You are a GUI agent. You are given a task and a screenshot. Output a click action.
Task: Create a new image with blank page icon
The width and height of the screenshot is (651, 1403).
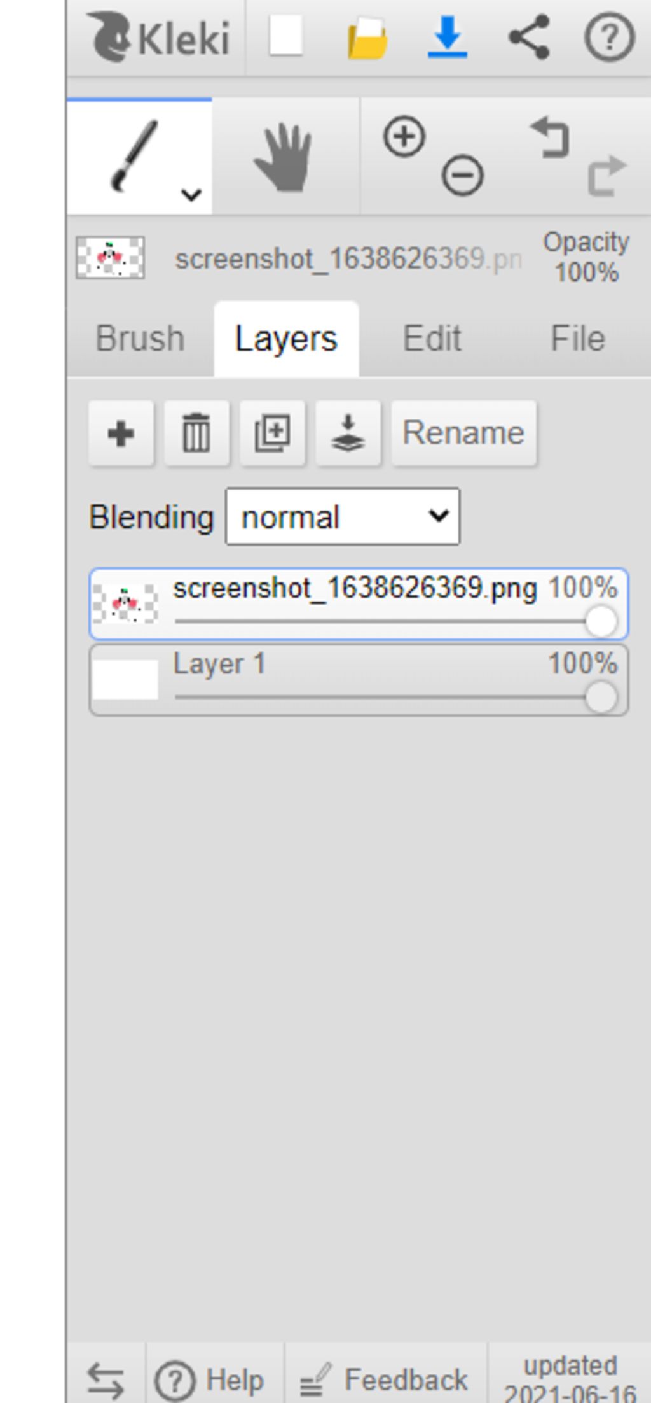(285, 36)
